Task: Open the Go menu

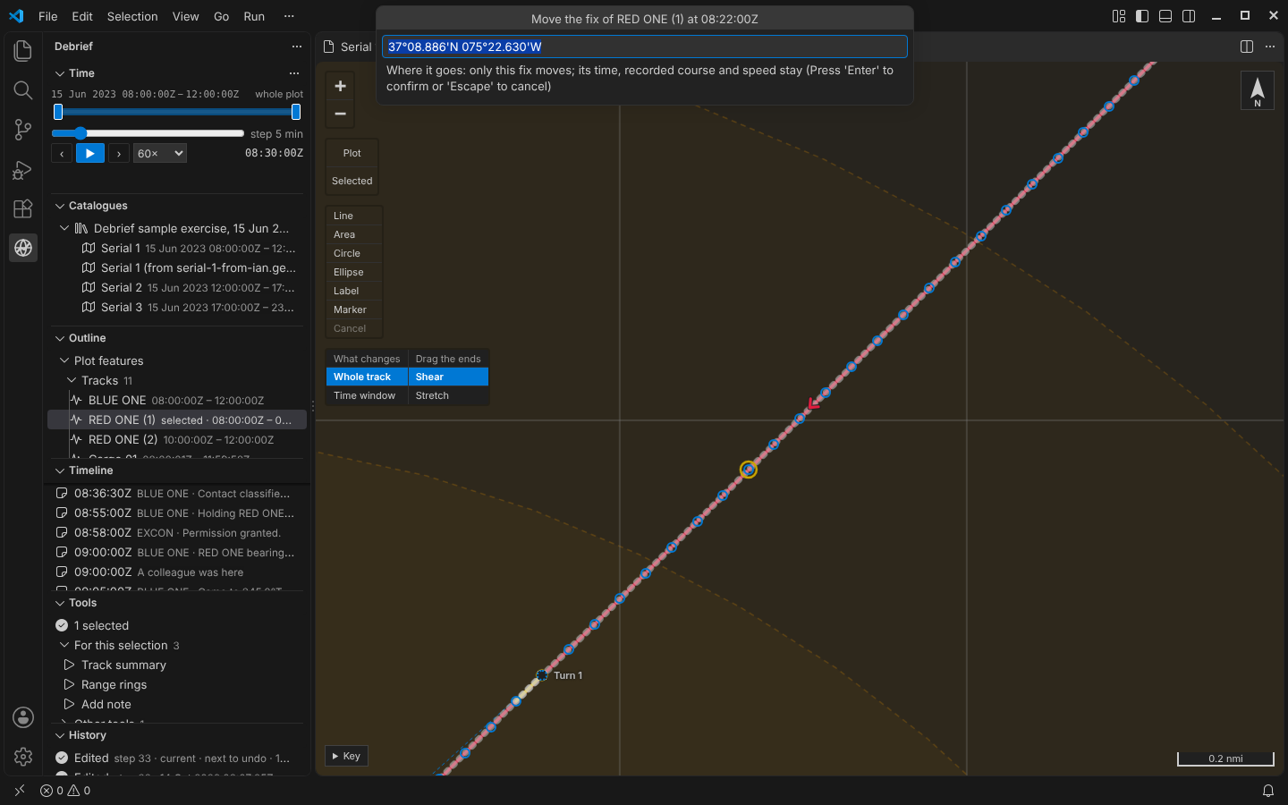Action: [x=222, y=16]
